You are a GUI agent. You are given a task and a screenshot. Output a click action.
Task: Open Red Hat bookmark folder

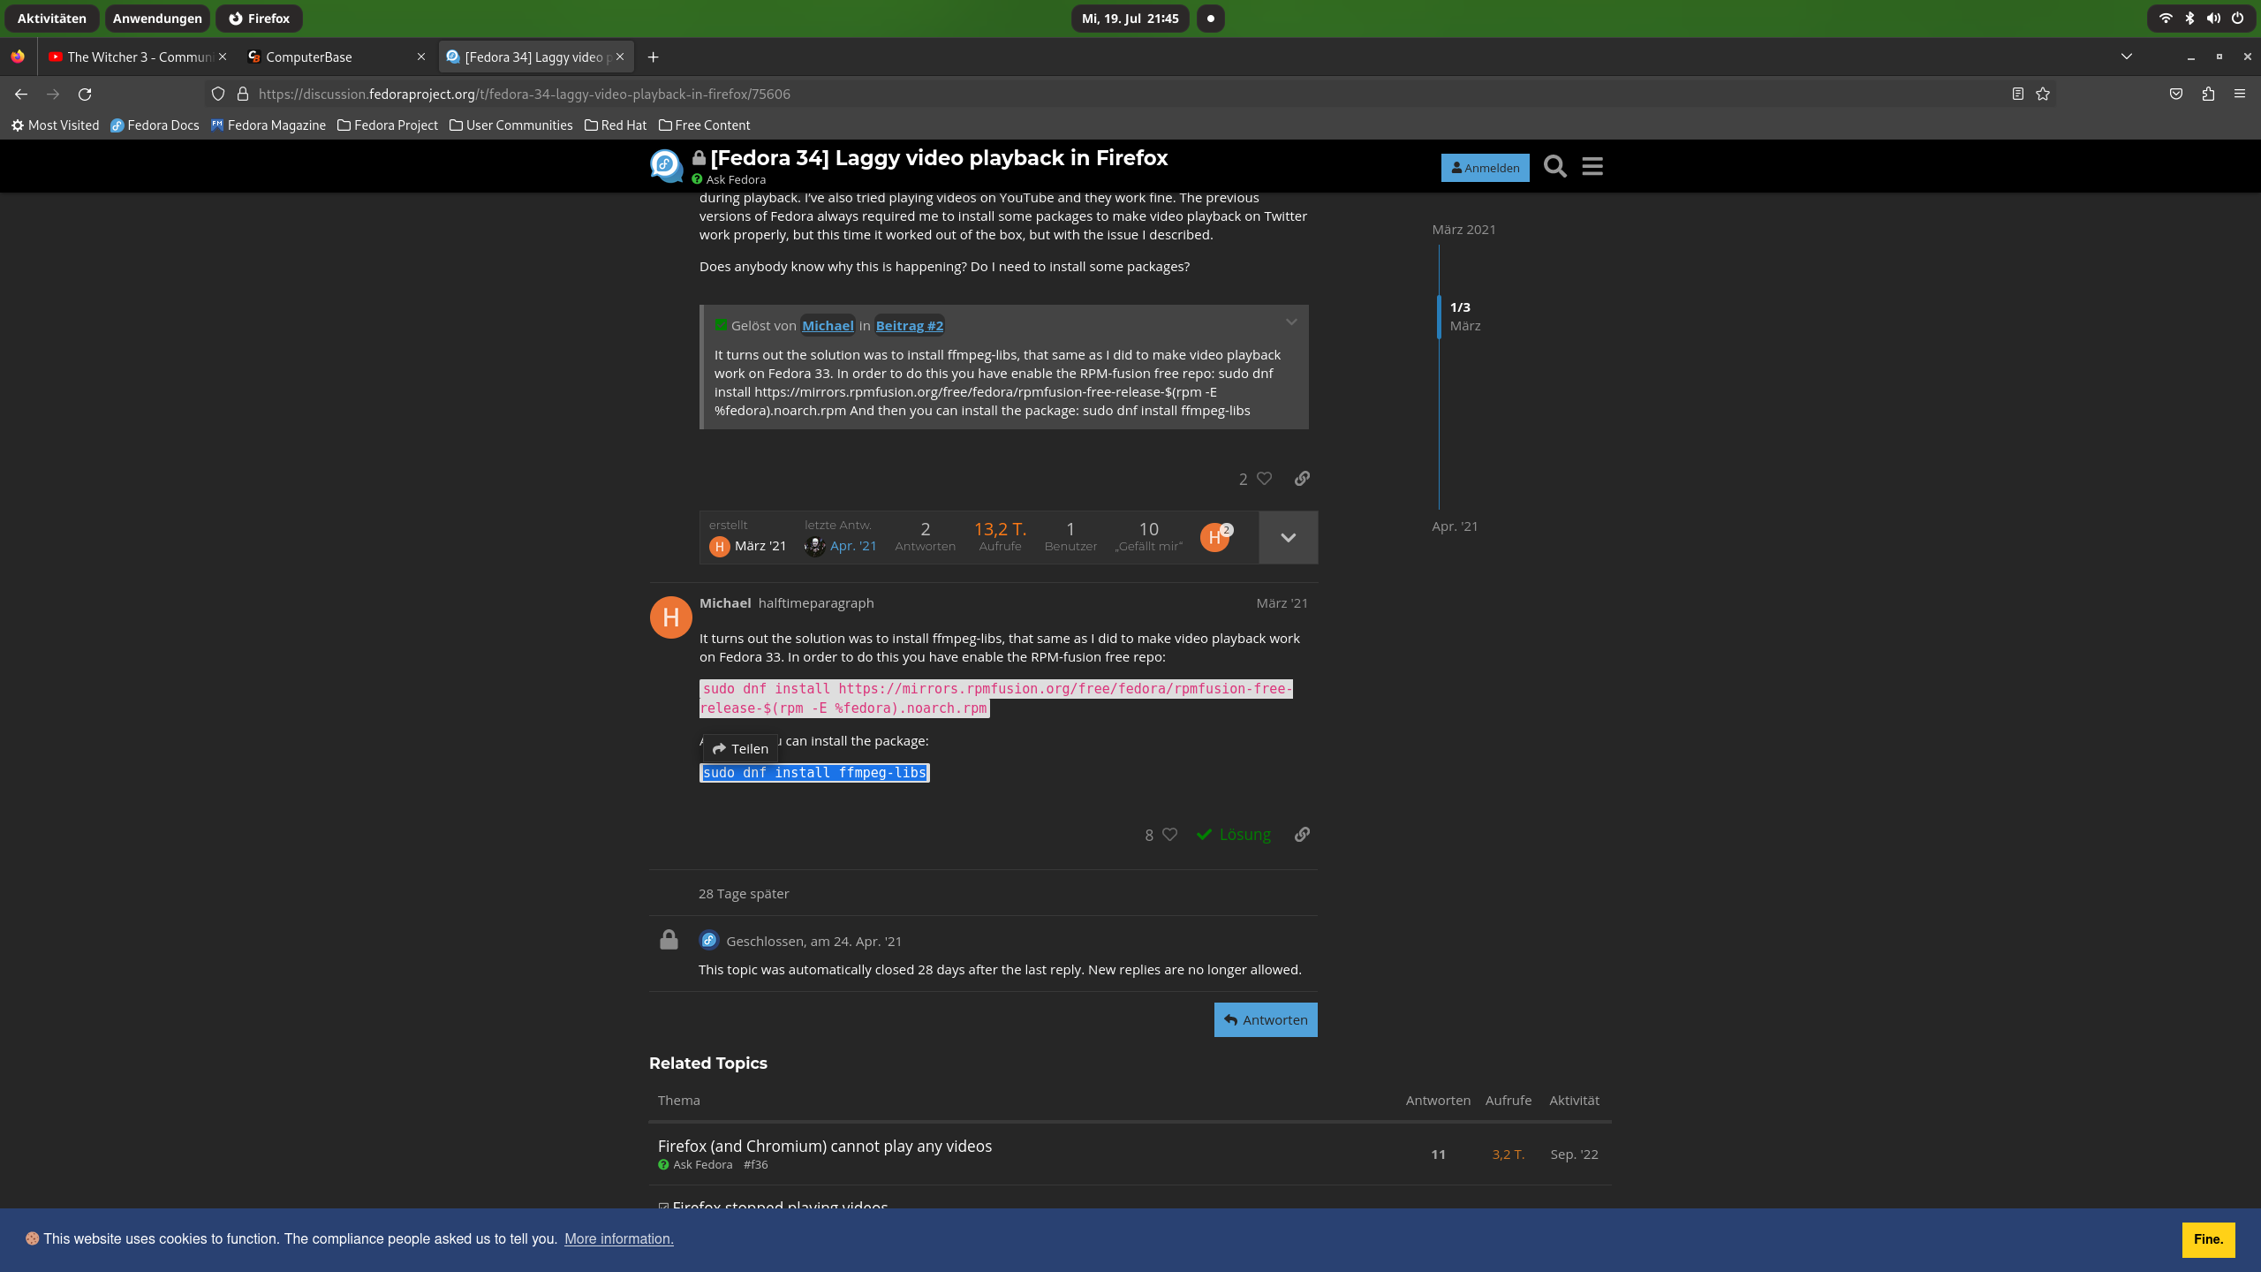click(x=616, y=125)
